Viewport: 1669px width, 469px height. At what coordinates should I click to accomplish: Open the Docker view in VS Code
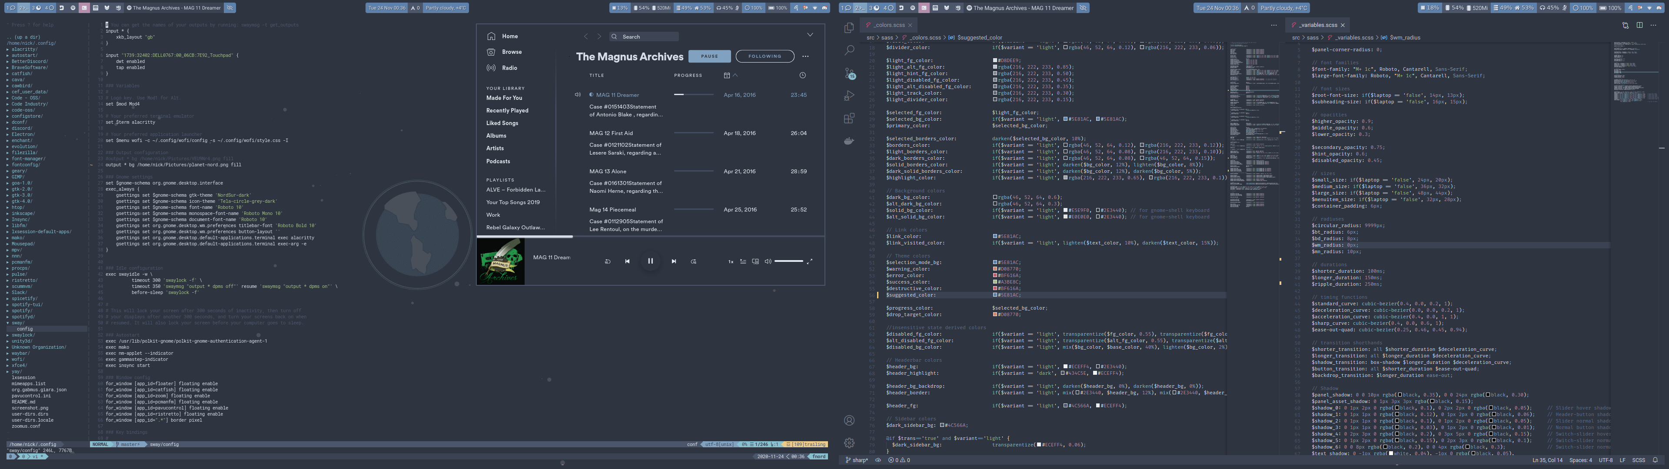point(849,141)
